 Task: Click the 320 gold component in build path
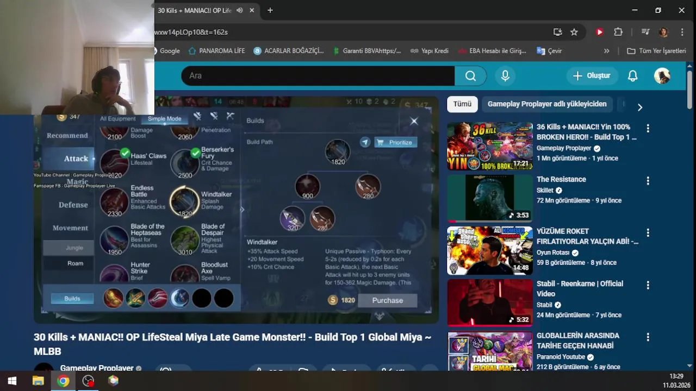coord(292,218)
